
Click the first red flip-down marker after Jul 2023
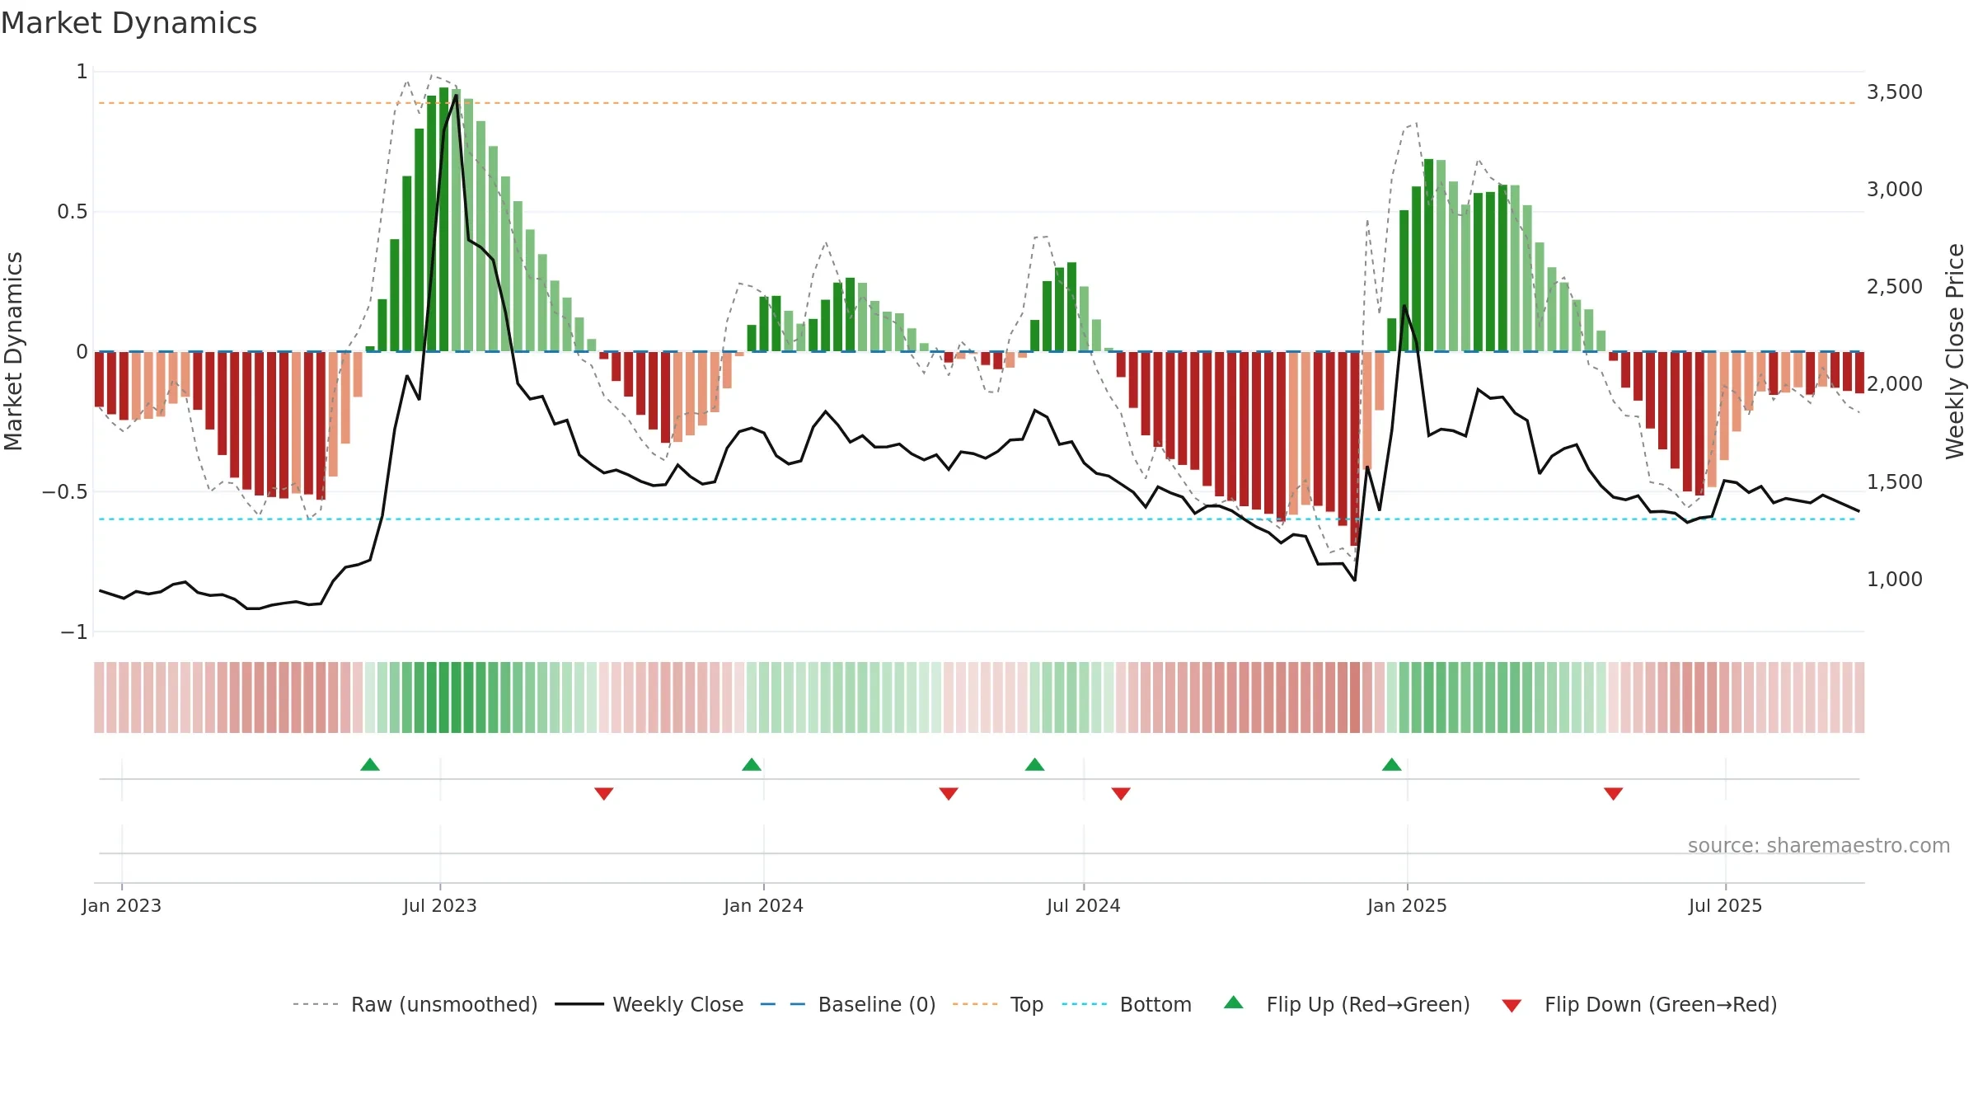point(604,794)
